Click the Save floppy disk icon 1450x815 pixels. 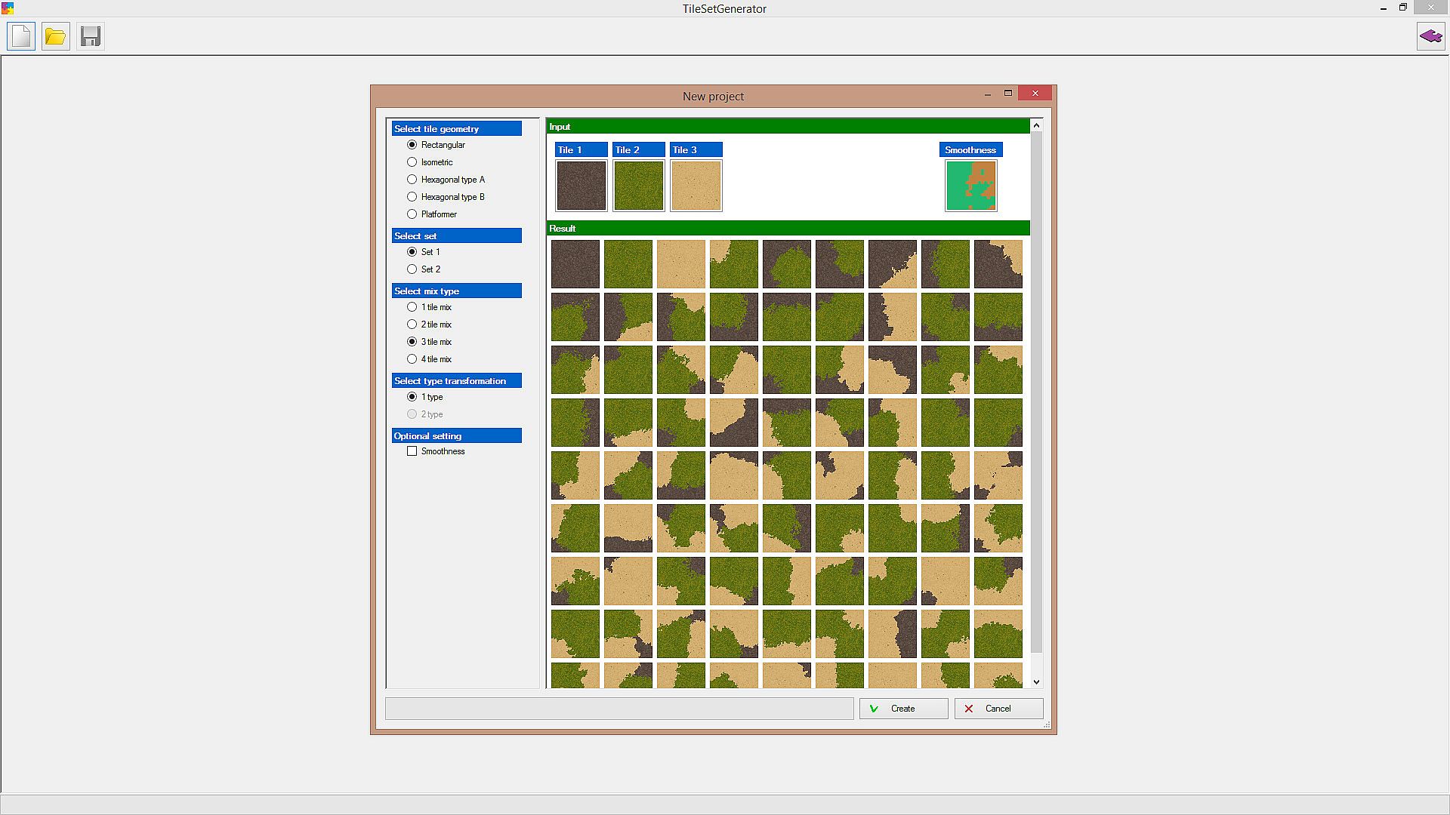(90, 36)
